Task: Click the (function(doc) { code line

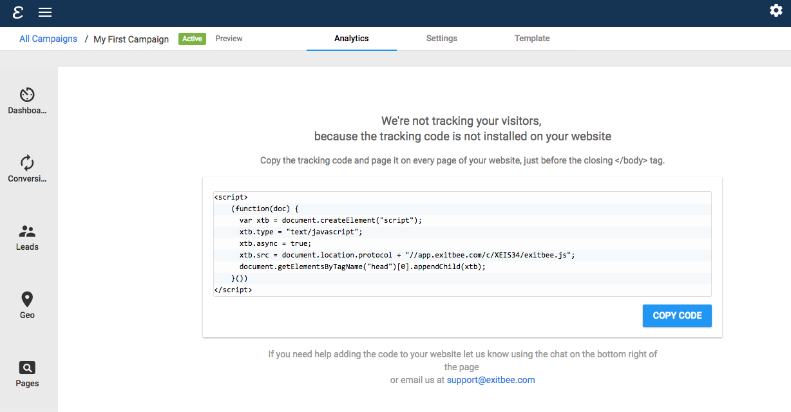Action: pos(265,209)
